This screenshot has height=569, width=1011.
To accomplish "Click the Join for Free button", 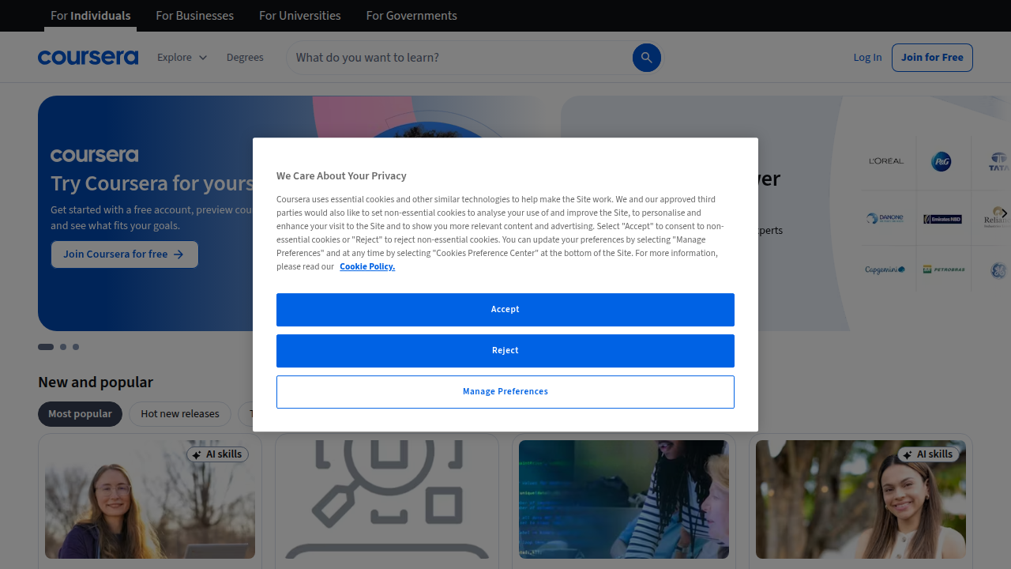I will (x=932, y=58).
